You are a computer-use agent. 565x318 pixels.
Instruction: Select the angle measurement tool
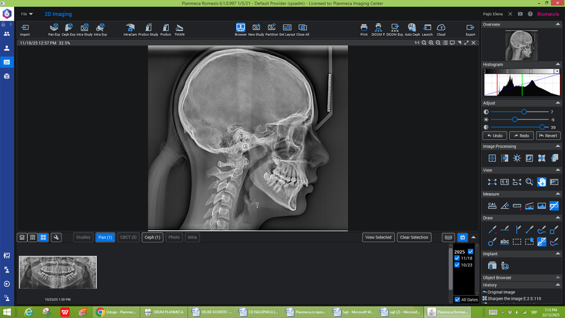(x=504, y=206)
